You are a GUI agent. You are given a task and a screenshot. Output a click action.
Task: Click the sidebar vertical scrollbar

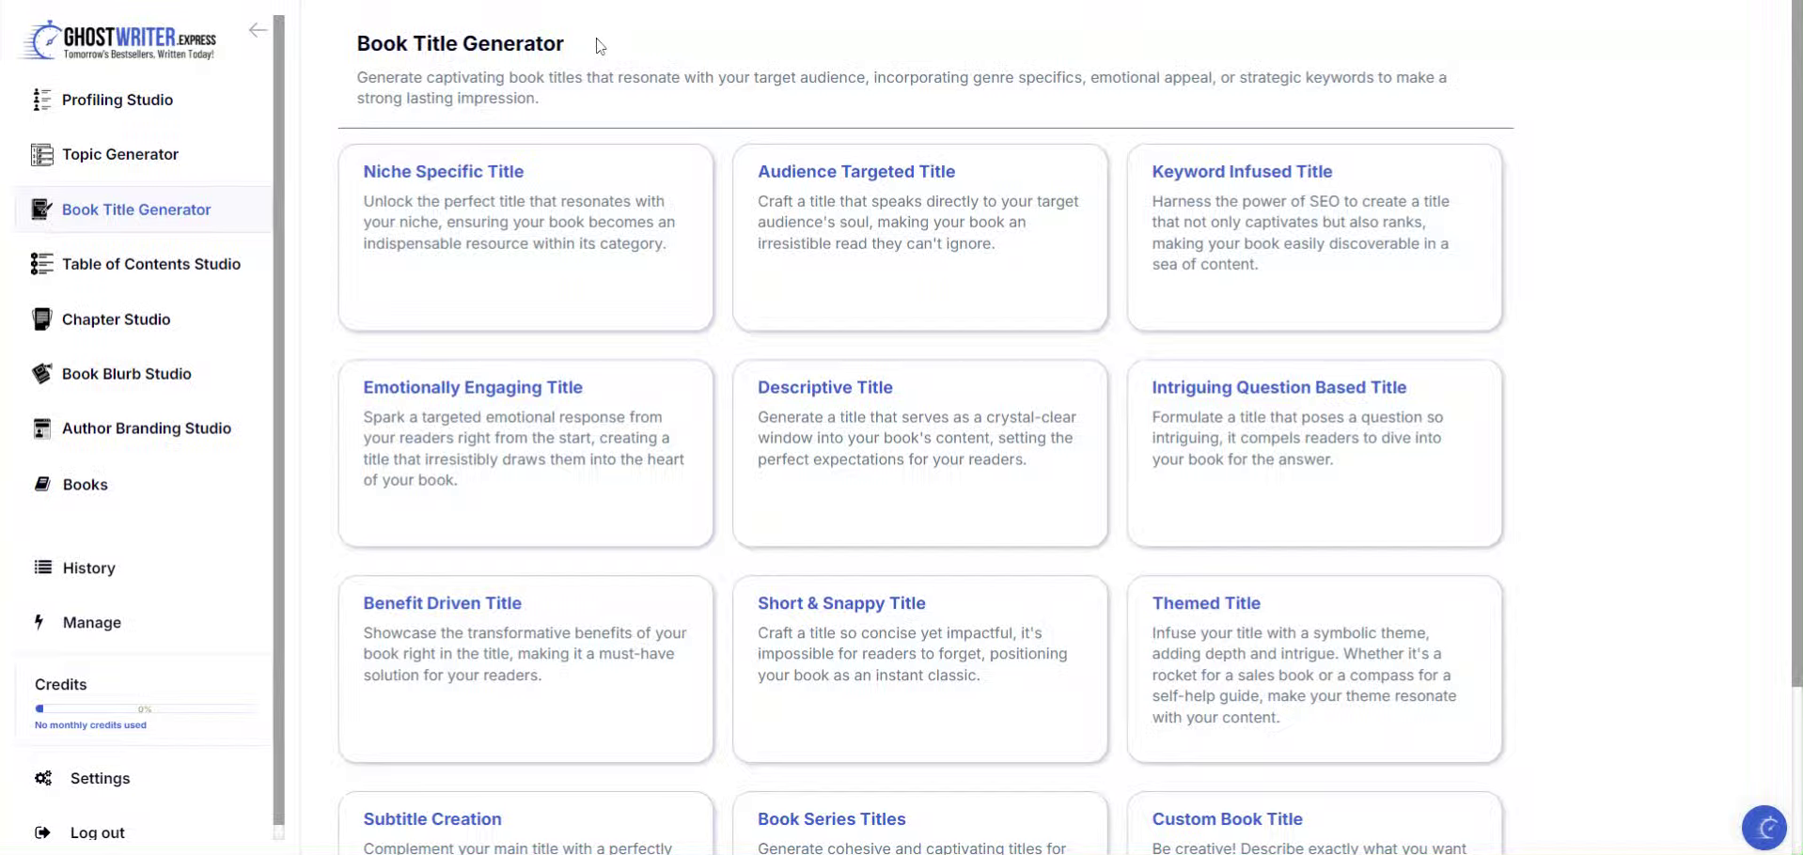click(278, 421)
